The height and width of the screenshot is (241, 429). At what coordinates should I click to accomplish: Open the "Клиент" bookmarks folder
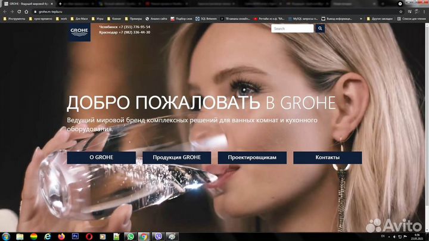(114, 19)
